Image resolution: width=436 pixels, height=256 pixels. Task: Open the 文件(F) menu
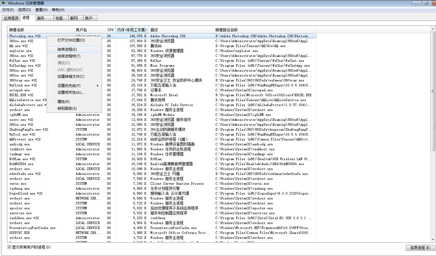(8, 10)
